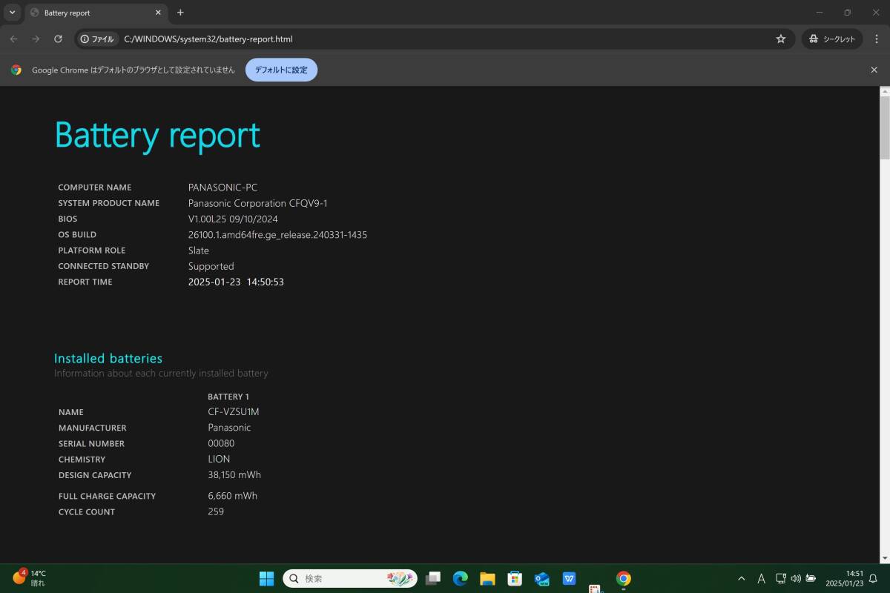Click the CYCLE COUNT label

(x=87, y=511)
